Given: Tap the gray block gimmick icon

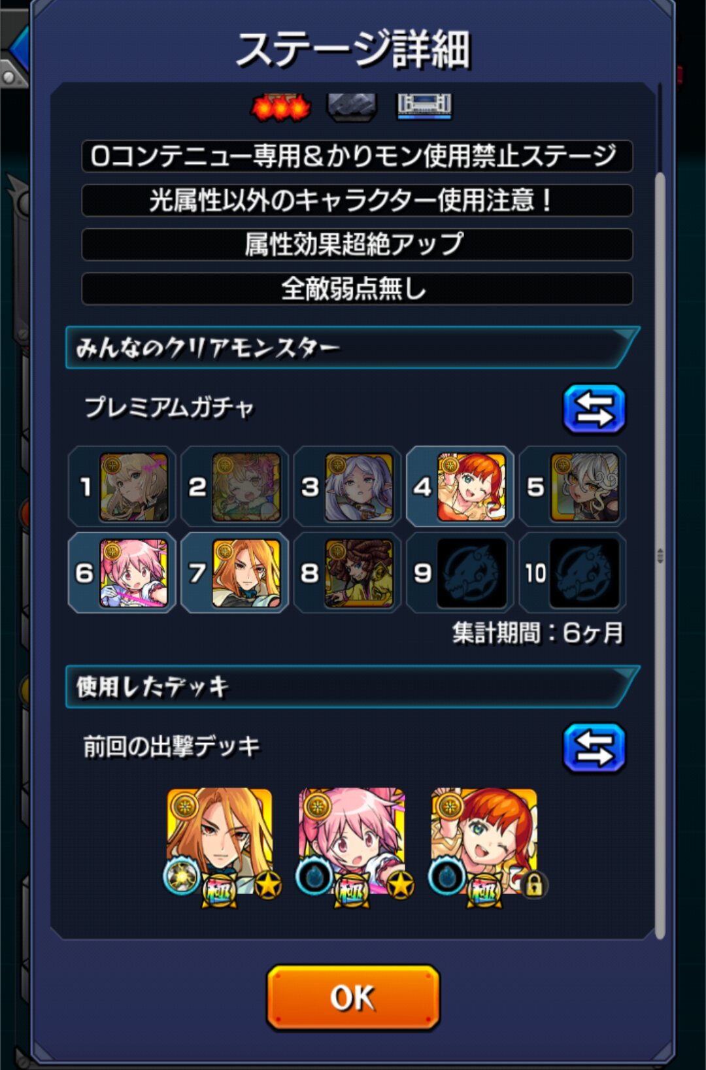Looking at the screenshot, I should pyautogui.click(x=352, y=107).
